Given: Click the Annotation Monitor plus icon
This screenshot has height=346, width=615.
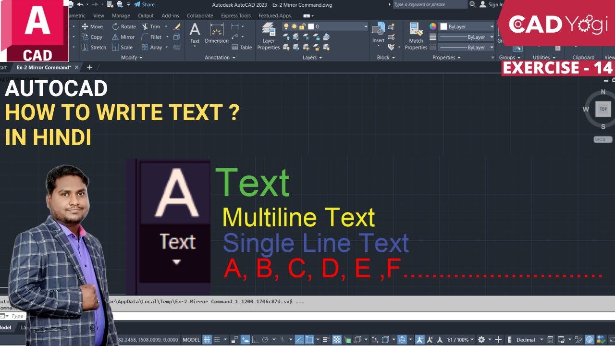Looking at the screenshot, I should (498, 340).
